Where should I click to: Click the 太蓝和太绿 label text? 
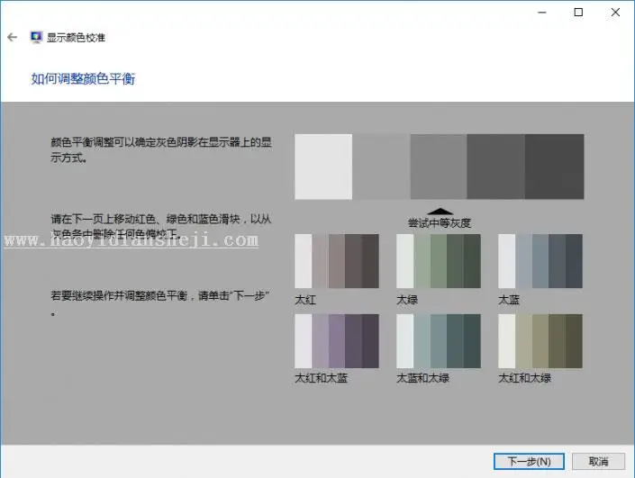point(422,378)
